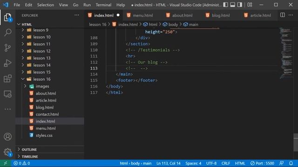This screenshot has height=167, width=298.
Task: Split the editor to the right
Action: click(x=283, y=15)
